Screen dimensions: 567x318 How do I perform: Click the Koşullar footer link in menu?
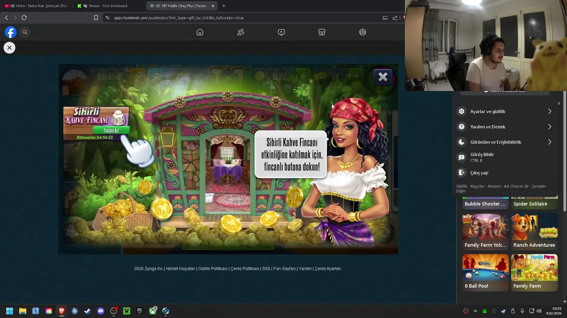point(478,186)
